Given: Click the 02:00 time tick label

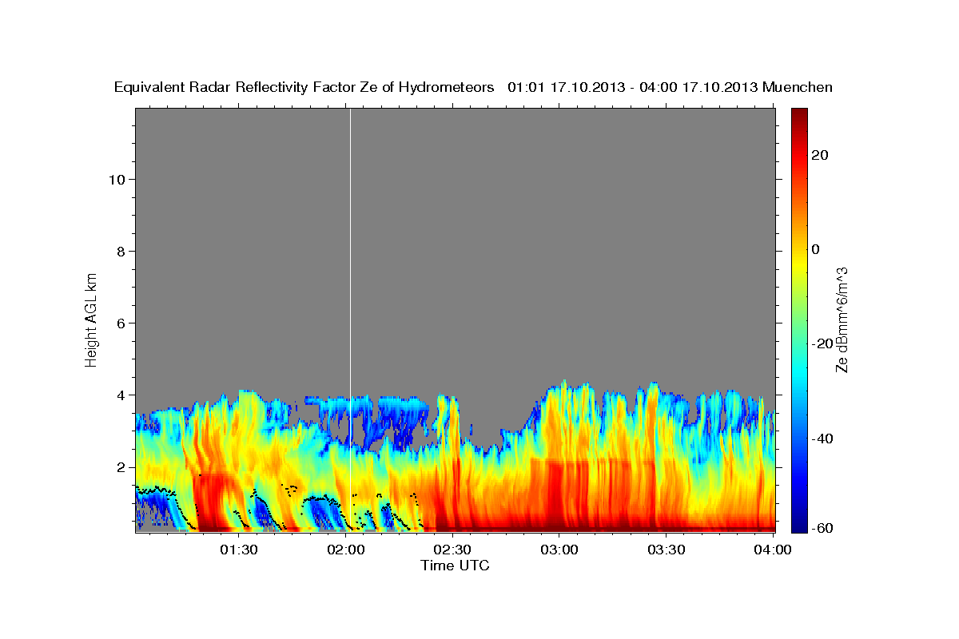Looking at the screenshot, I should pyautogui.click(x=346, y=549).
